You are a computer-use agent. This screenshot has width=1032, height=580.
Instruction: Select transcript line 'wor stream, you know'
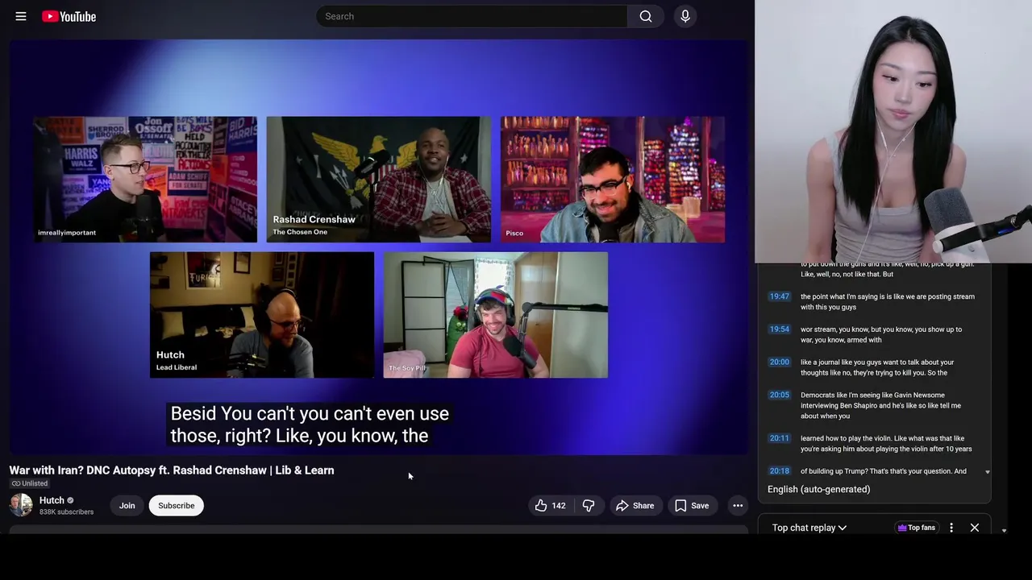(x=881, y=334)
